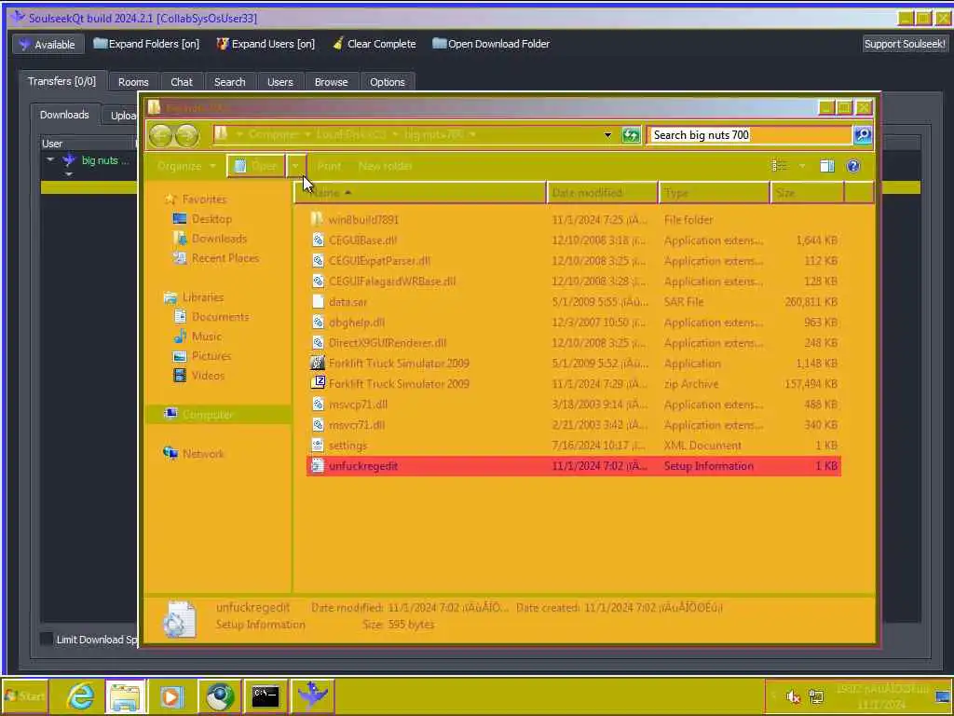Switch to the Transfers [0/0] tab
The image size is (954, 716).
(x=62, y=81)
